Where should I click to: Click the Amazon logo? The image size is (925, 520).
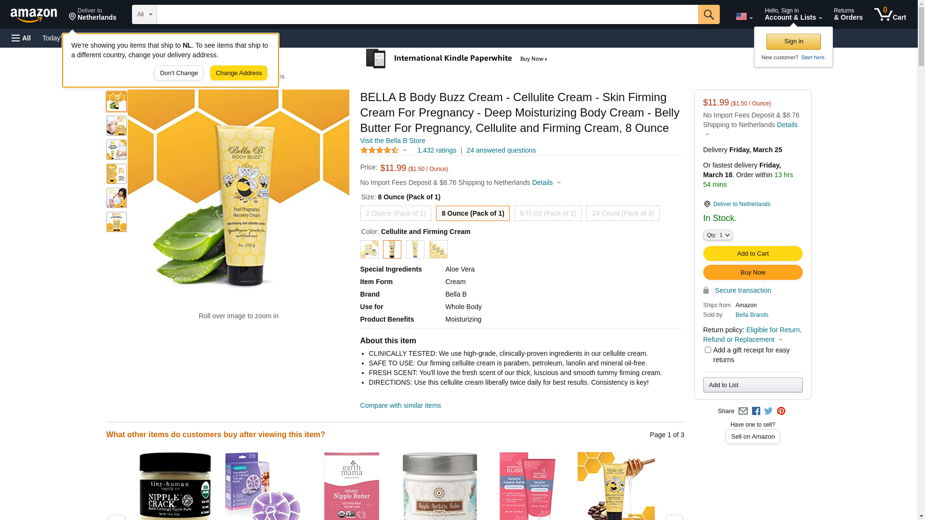pyautogui.click(x=34, y=15)
